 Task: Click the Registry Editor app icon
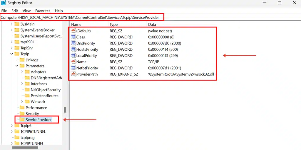click(x=4, y=3)
